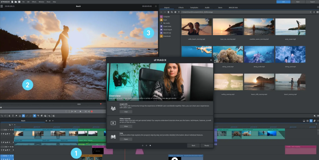The height and width of the screenshot is (160, 319).
Task: Open the Audio tab
Action: tap(207, 7)
